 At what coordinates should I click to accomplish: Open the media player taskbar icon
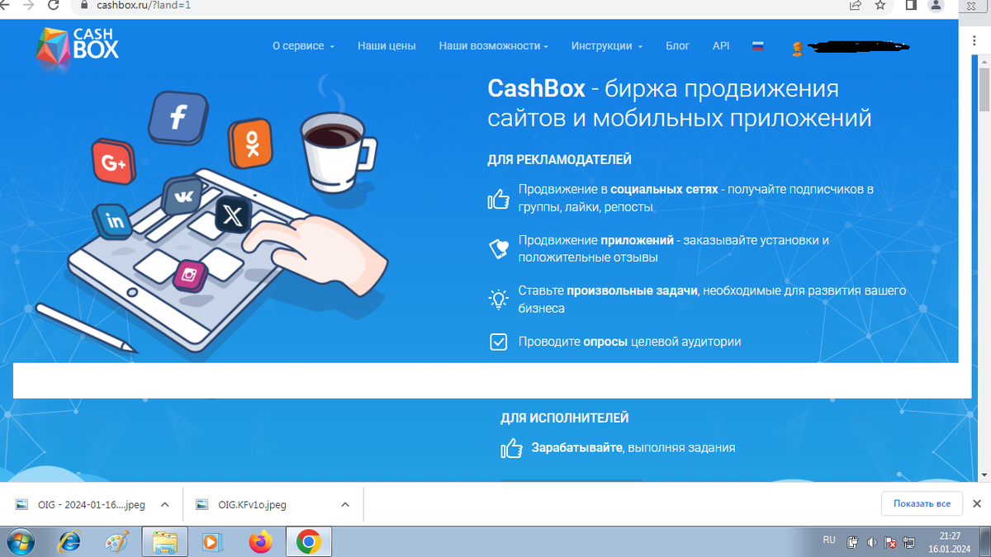(212, 542)
